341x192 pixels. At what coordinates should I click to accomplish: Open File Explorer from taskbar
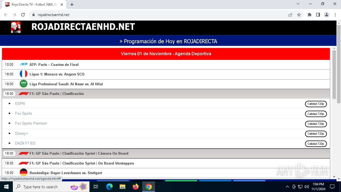(x=123, y=187)
